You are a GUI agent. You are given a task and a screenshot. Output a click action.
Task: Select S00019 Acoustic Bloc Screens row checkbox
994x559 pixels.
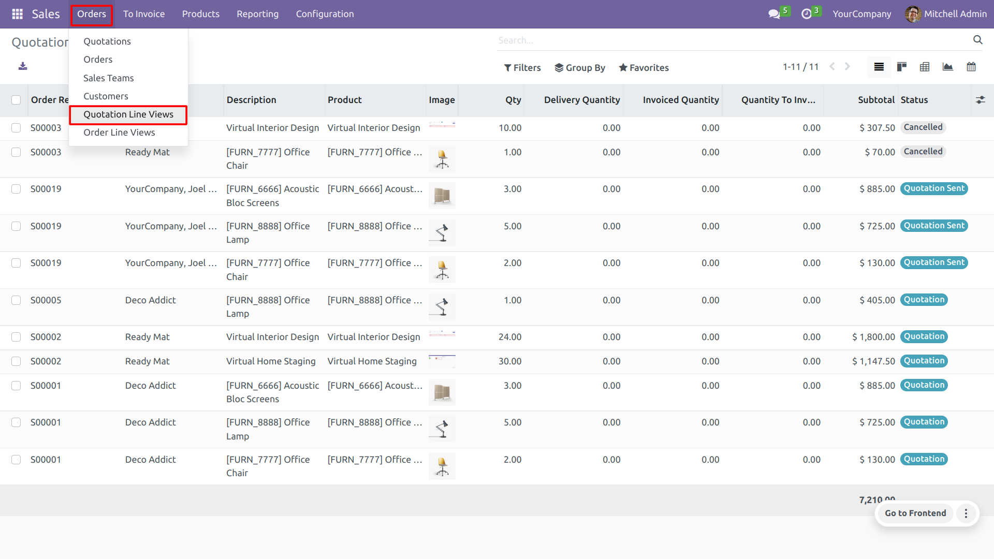coord(16,189)
